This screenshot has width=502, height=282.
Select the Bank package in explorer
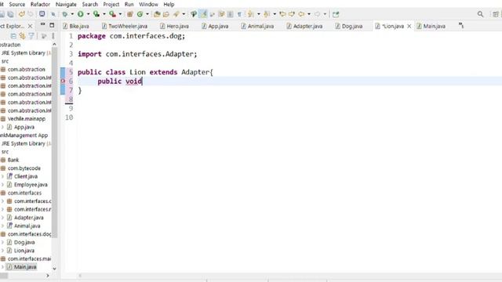click(x=13, y=160)
